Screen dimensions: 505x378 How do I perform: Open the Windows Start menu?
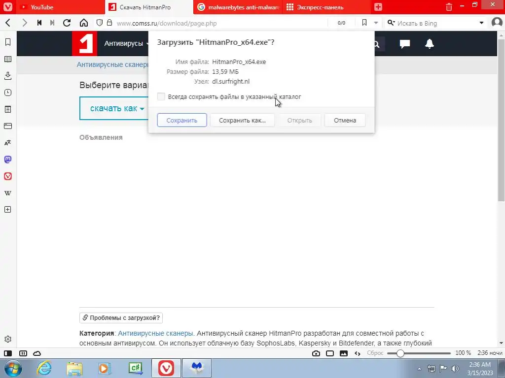(12, 368)
